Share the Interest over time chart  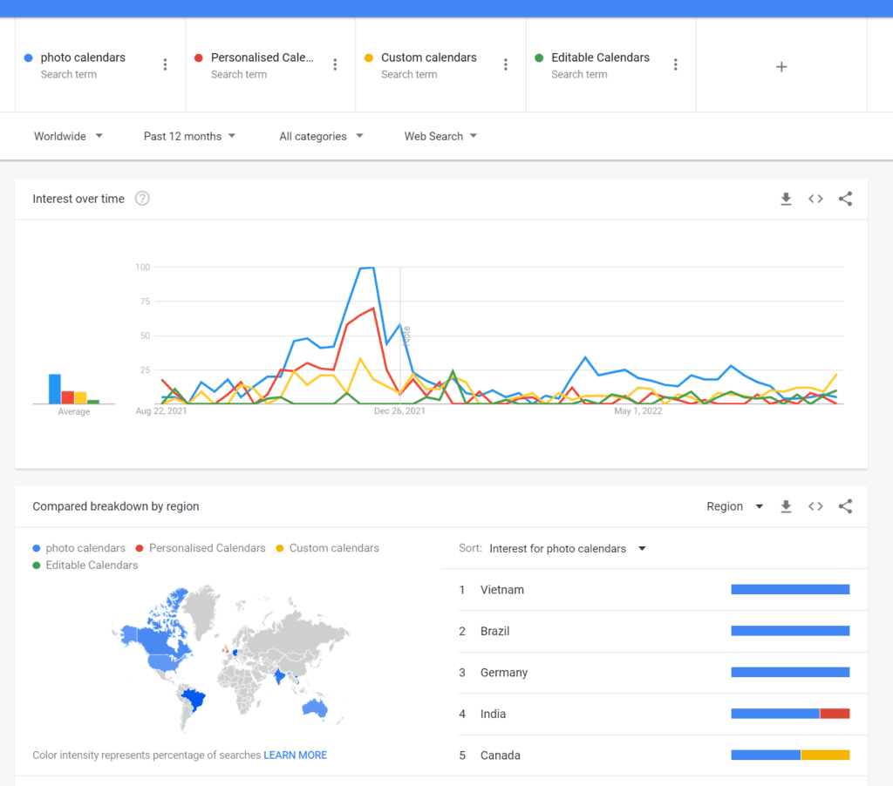tap(845, 199)
